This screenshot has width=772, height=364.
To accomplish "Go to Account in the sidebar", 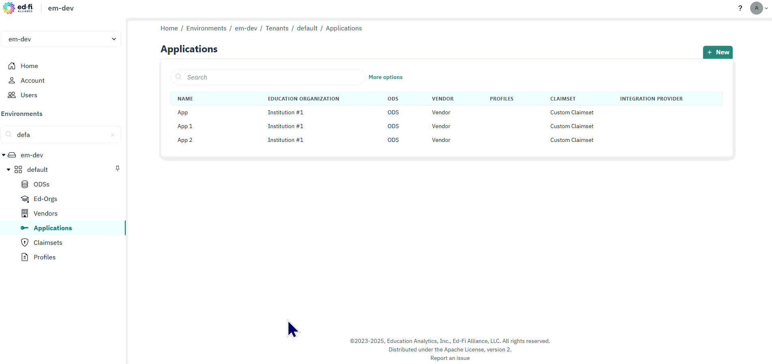I will coord(32,80).
